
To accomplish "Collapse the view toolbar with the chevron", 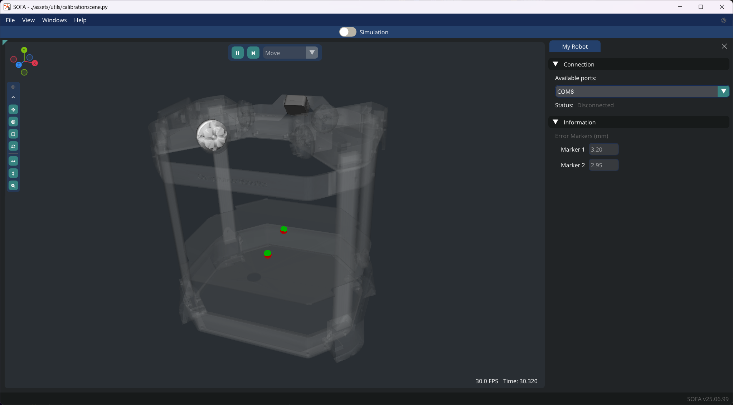I will click(x=13, y=97).
